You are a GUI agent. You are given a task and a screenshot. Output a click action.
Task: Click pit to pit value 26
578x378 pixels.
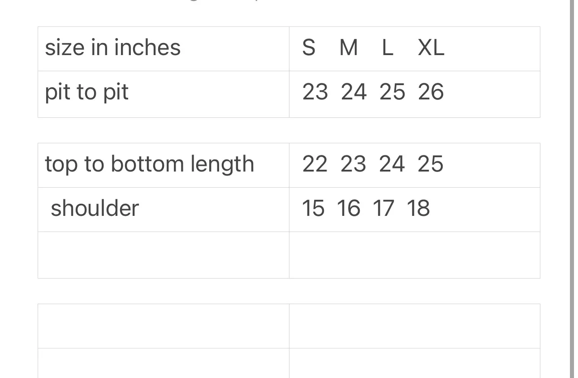tap(431, 92)
